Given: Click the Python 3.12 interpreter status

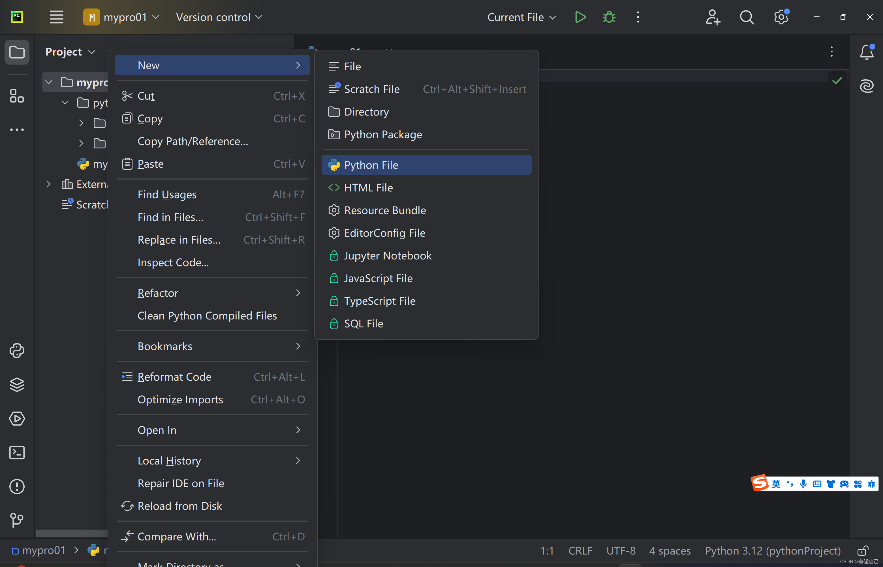Looking at the screenshot, I should (x=772, y=551).
